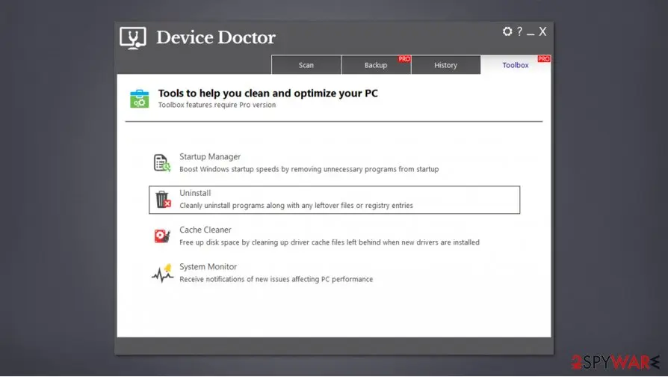Viewport: 668px width, 377px height.
Task: Open the Startup Manager tool title
Action: click(x=210, y=156)
